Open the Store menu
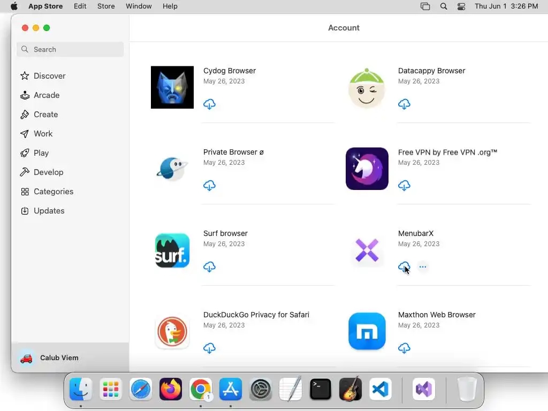Viewport: 548px width, 411px height. pyautogui.click(x=106, y=6)
